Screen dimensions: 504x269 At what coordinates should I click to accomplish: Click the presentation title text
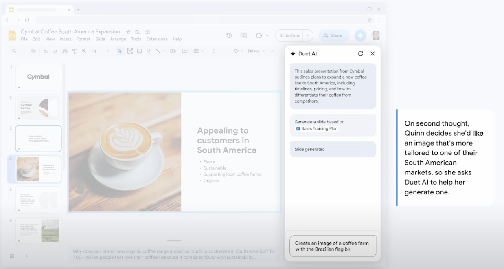[70, 32]
